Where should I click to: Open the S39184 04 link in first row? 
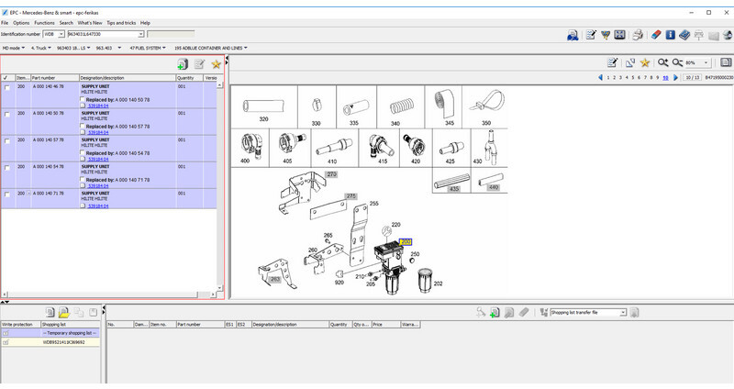[x=98, y=106]
